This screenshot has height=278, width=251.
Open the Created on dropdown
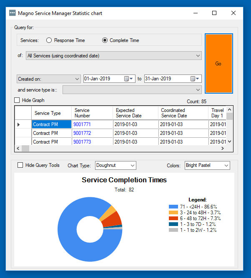(48, 79)
